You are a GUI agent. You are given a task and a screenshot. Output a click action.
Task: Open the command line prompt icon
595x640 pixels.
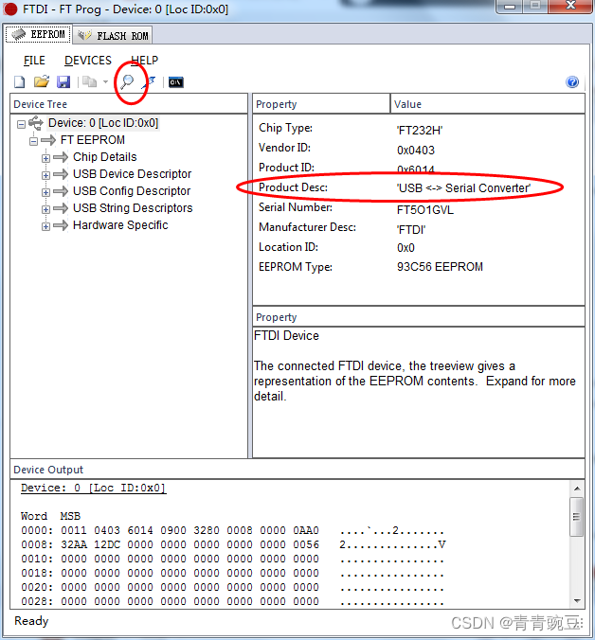pos(176,82)
